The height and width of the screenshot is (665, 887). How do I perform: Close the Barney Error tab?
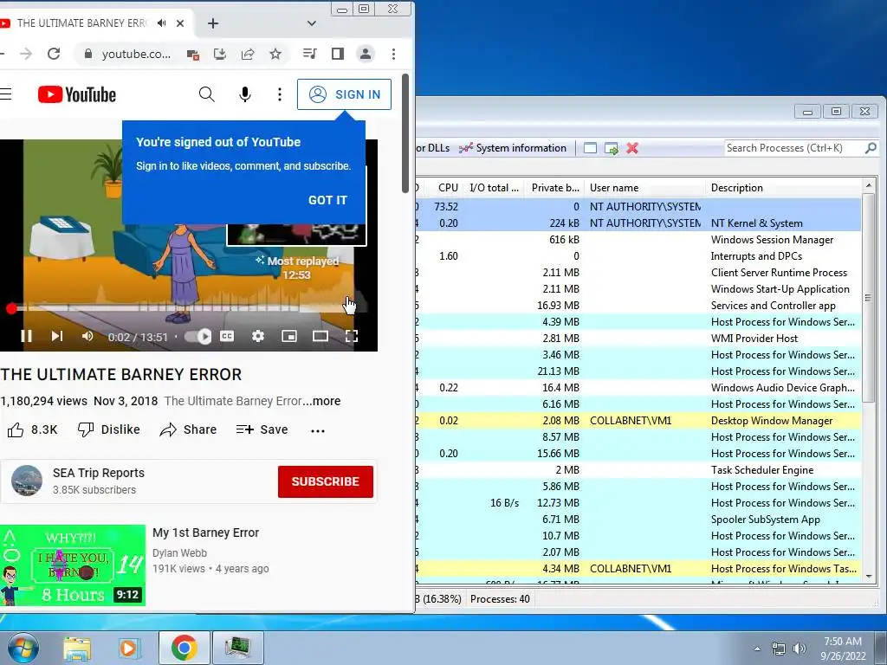coord(180,23)
